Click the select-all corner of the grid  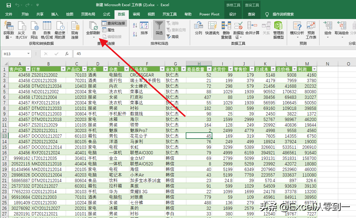tap(4, 64)
